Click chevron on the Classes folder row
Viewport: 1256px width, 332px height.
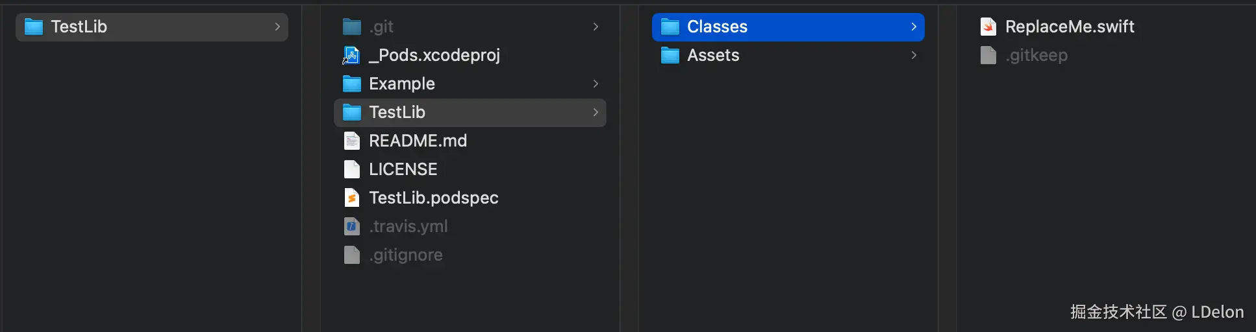coord(914,27)
